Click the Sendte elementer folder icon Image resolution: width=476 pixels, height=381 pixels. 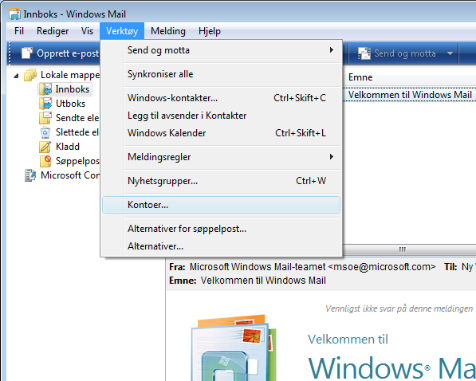pos(45,118)
